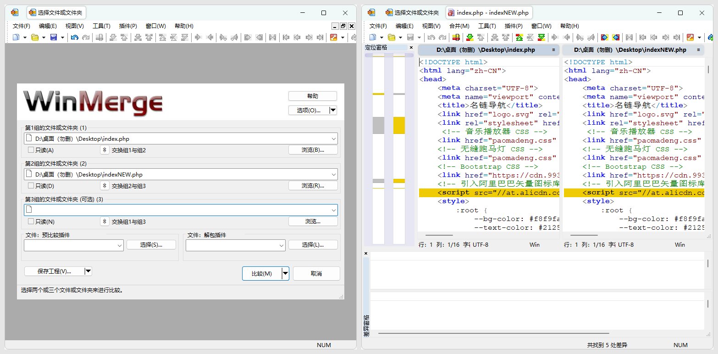The image size is (718, 354).
Task: Expand Open icon dropdown arrow in left toolbar
Action: tap(43, 37)
